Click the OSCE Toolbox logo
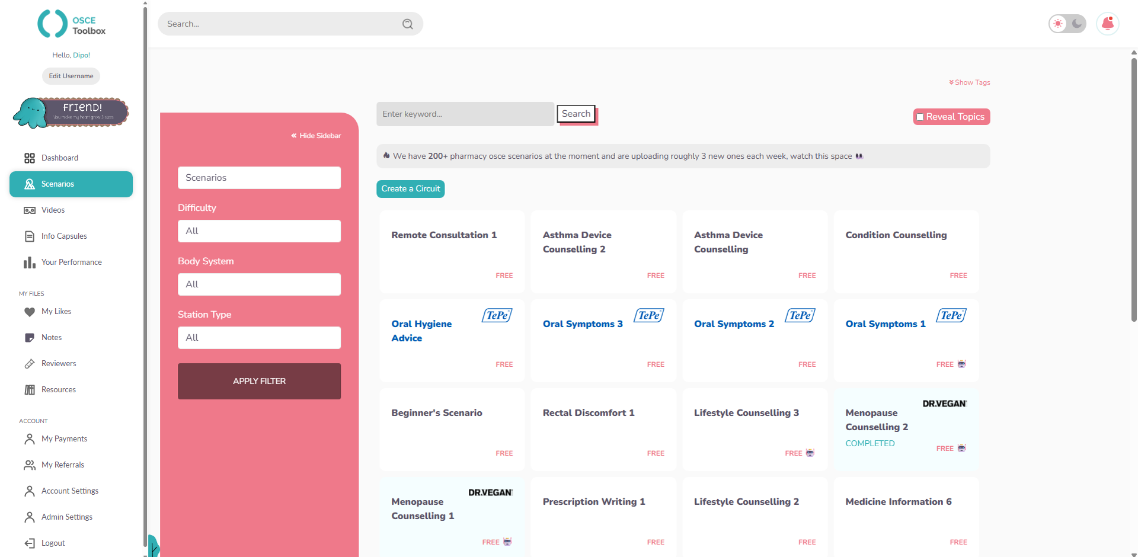Image resolution: width=1138 pixels, height=557 pixels. click(71, 24)
